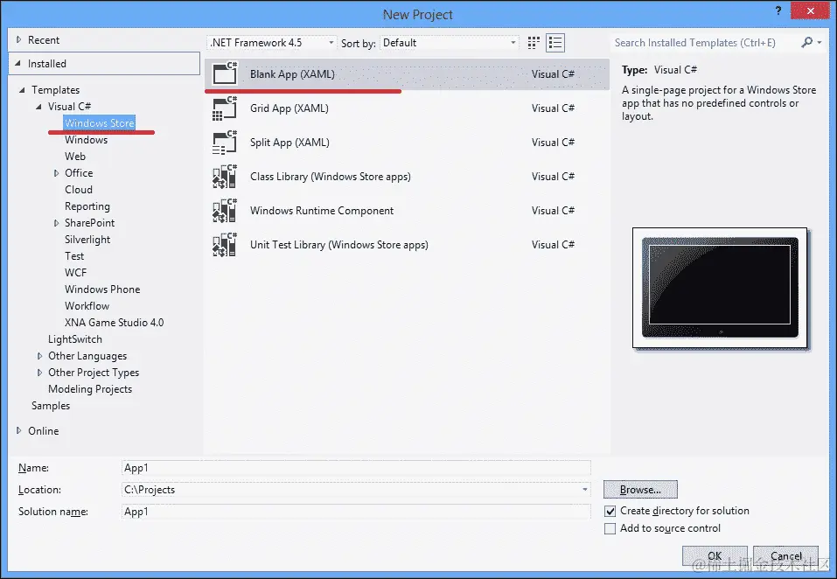
Task: Select the Workflow category
Action: 87,306
